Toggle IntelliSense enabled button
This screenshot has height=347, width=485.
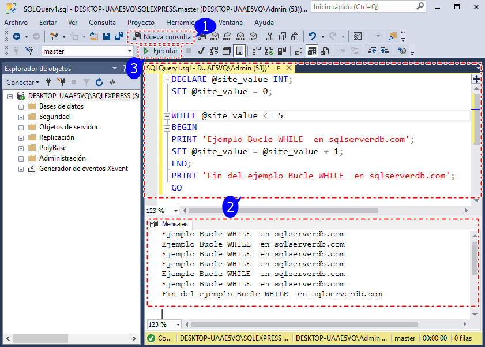click(x=239, y=51)
